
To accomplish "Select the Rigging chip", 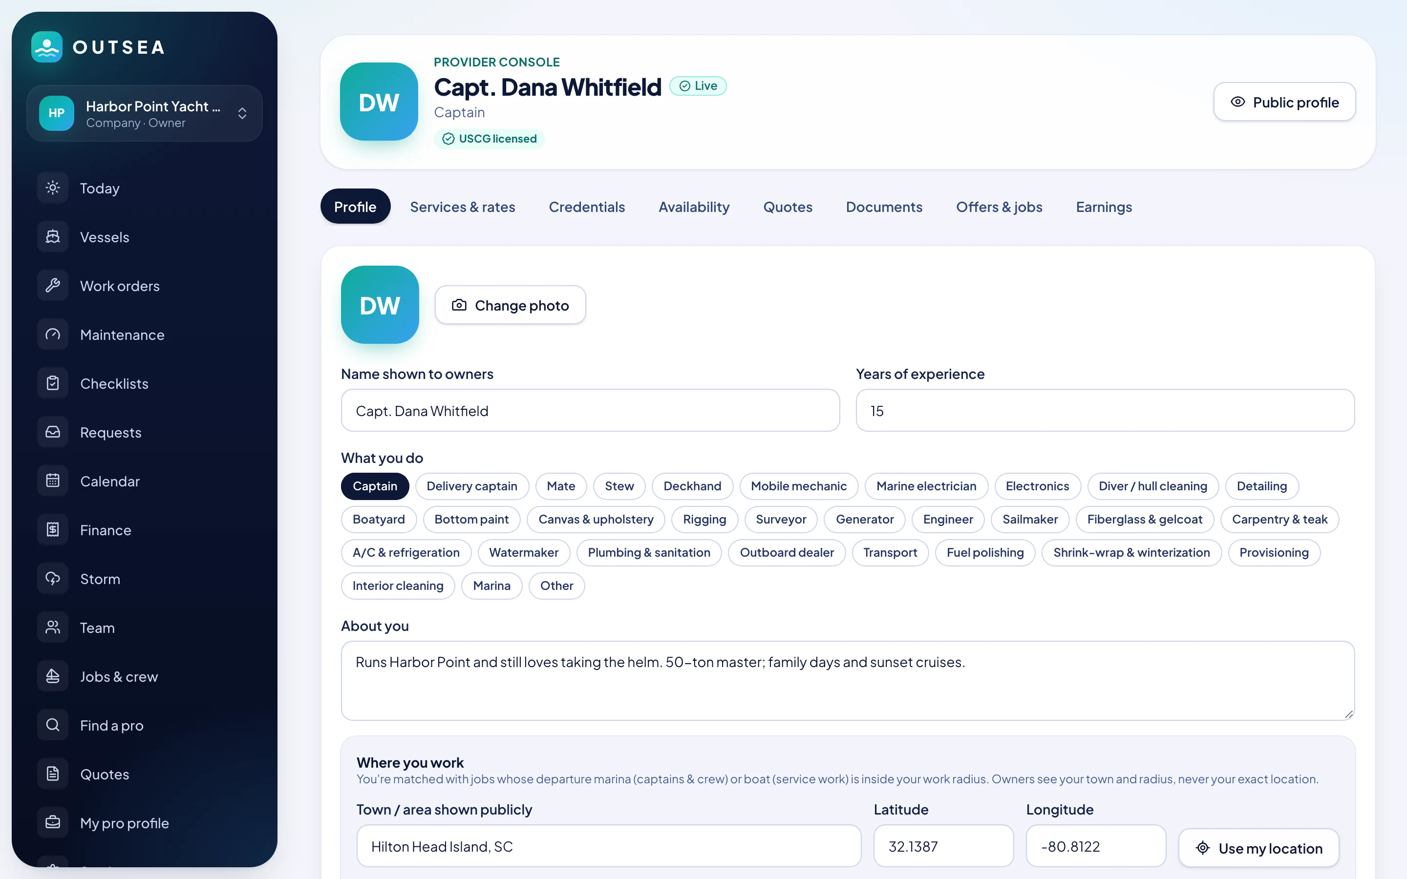I will coord(704,519).
